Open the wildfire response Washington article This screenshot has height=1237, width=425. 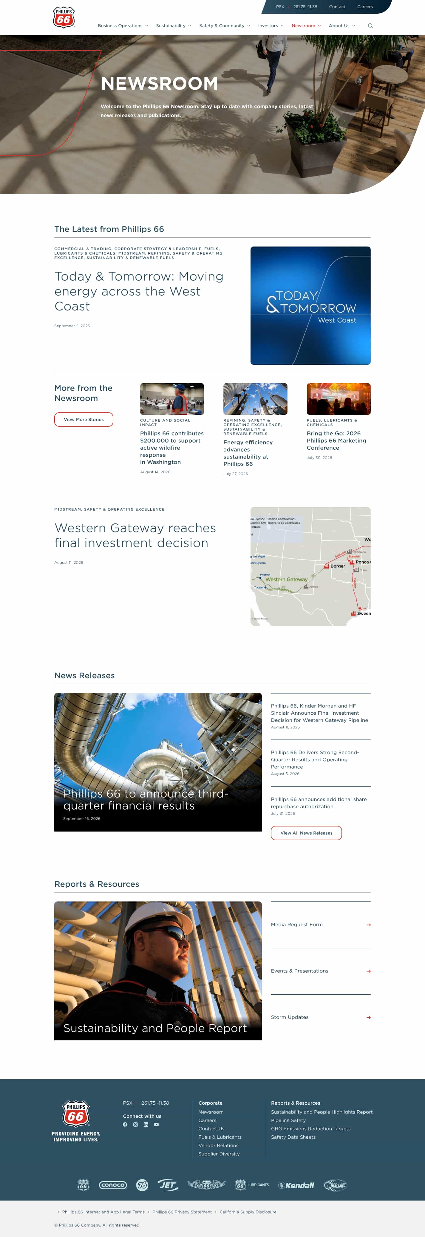coord(172,448)
